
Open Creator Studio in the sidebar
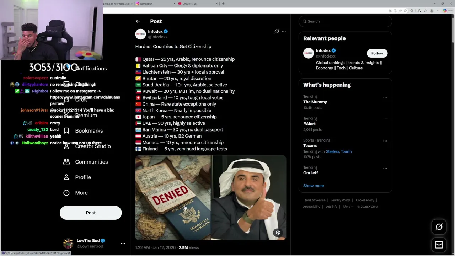87,146
